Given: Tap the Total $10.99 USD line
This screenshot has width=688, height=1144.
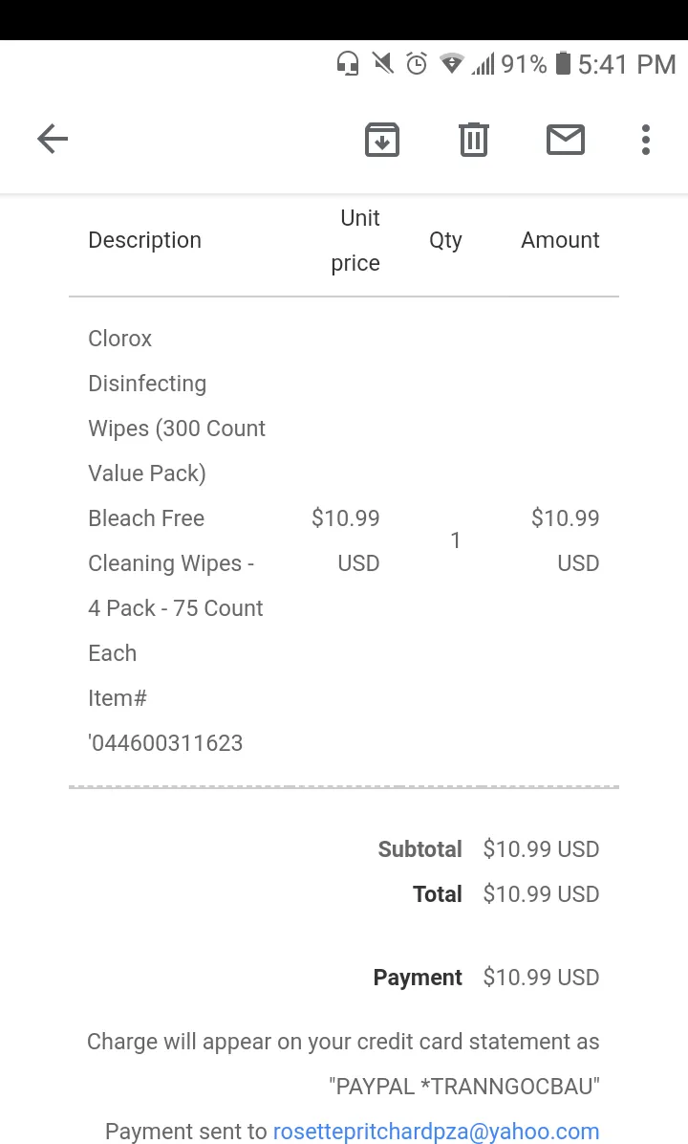Looking at the screenshot, I should click(x=505, y=893).
